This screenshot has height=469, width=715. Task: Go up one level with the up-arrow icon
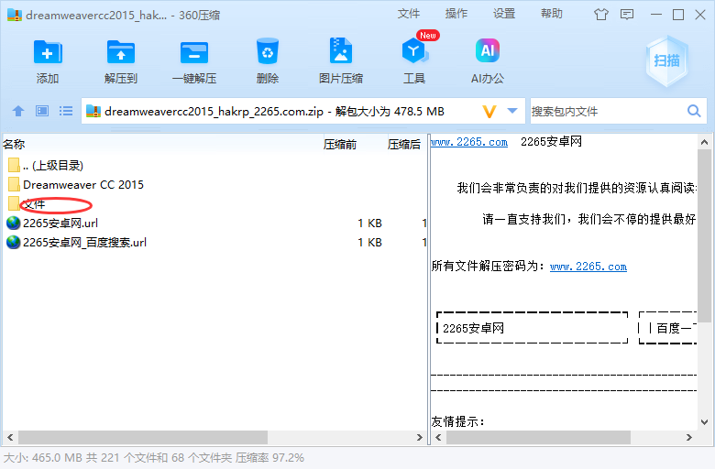tap(18, 111)
